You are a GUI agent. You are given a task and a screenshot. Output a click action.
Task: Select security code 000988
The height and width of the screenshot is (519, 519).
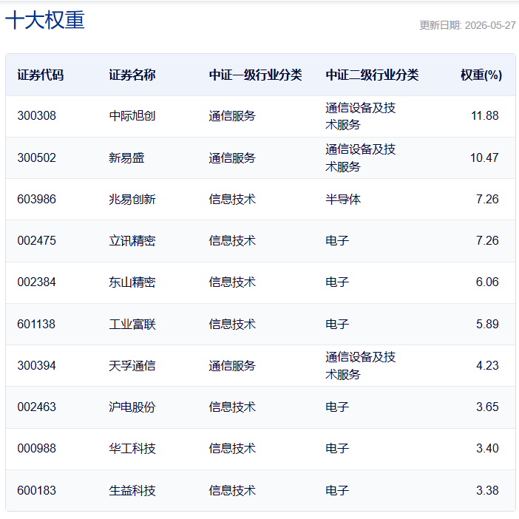coord(37,449)
